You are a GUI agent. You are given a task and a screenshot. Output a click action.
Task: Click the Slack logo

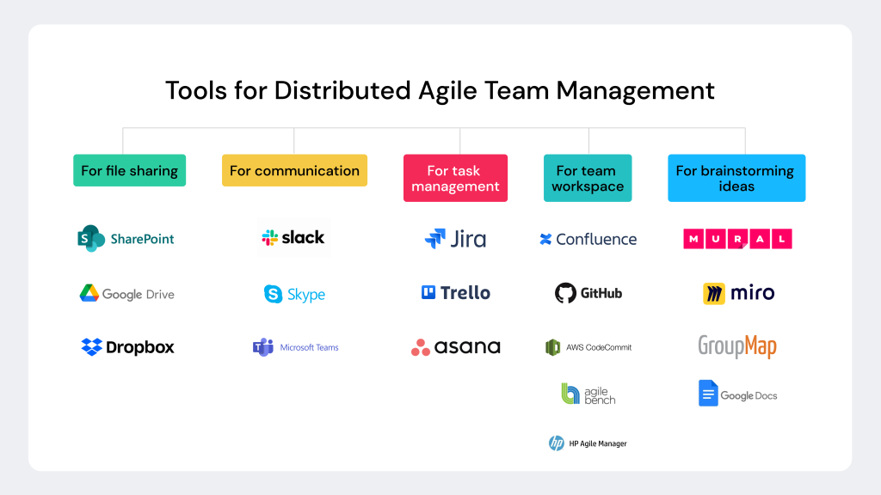point(293,237)
